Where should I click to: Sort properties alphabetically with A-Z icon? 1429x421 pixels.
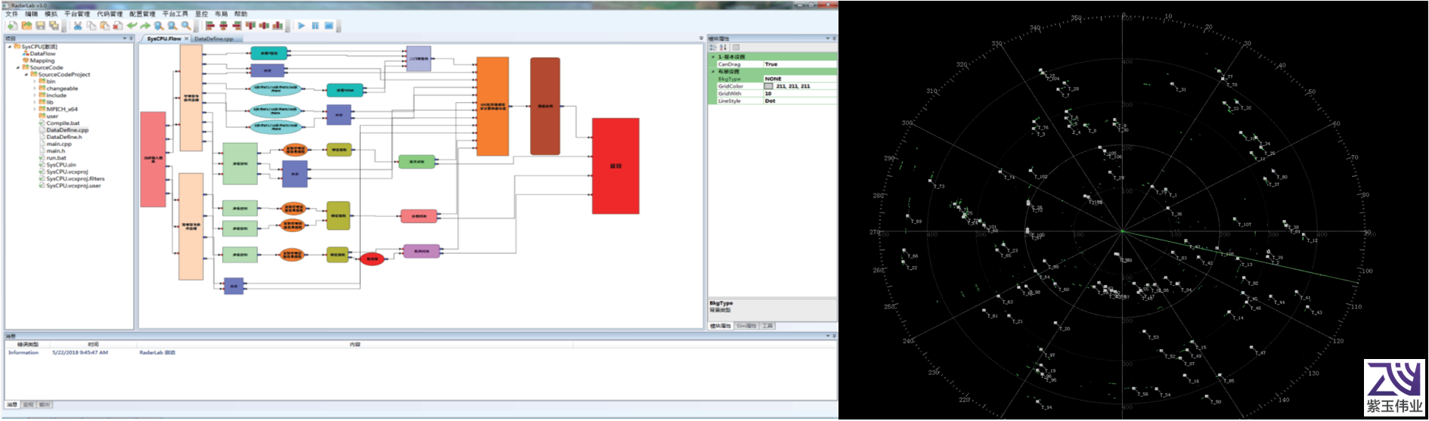[x=723, y=48]
